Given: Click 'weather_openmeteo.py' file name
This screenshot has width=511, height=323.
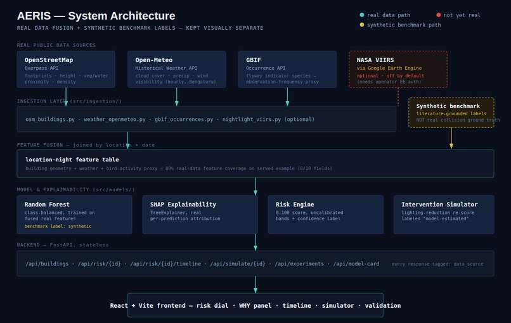Looking at the screenshot, I should tap(115, 119).
